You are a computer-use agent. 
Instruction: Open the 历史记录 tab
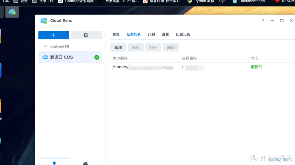tap(183, 34)
